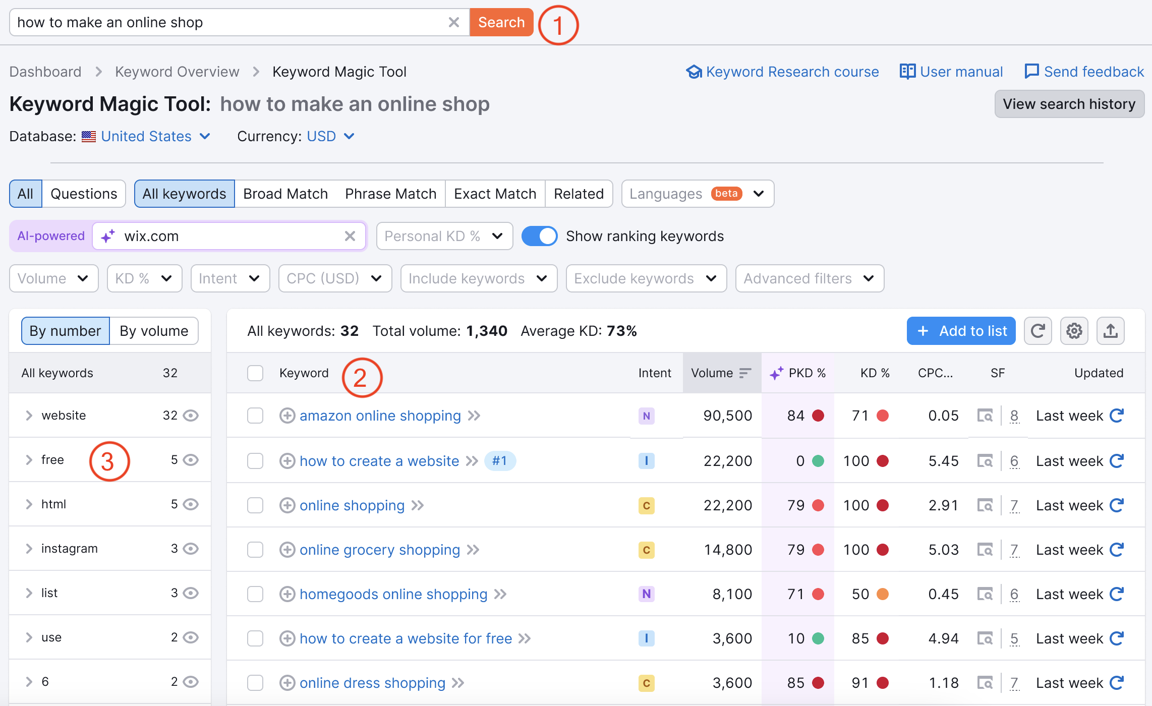
Task: Toggle eye icon for the instagram group
Action: click(191, 549)
